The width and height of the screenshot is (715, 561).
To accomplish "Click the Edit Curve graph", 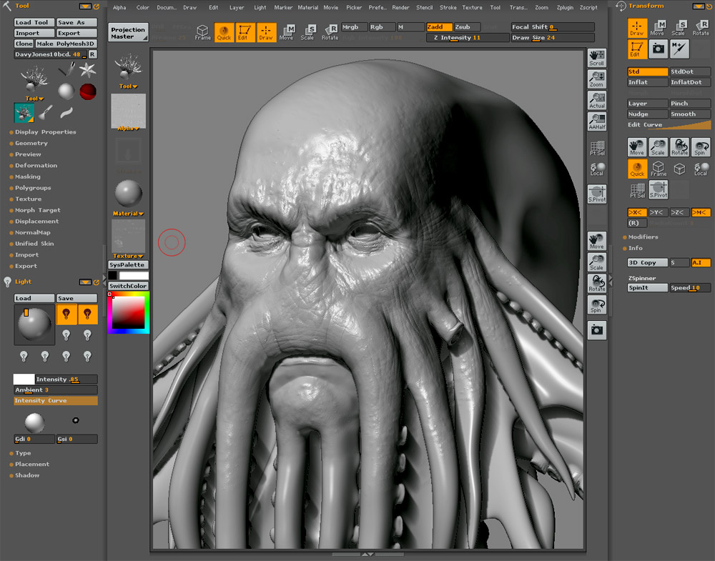I will point(669,125).
